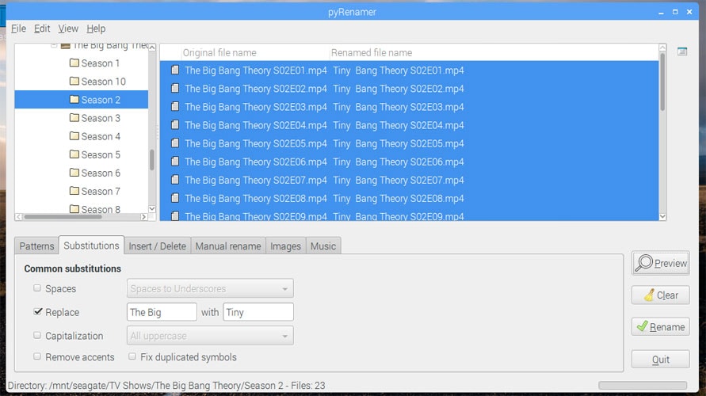Open the Spaces to Underscores dropdown
Viewport: 706px width, 396px height.
[210, 288]
